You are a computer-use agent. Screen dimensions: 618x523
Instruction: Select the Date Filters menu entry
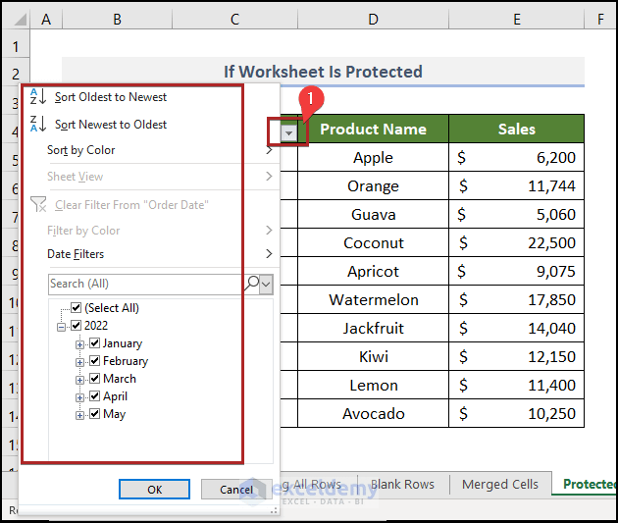click(76, 254)
